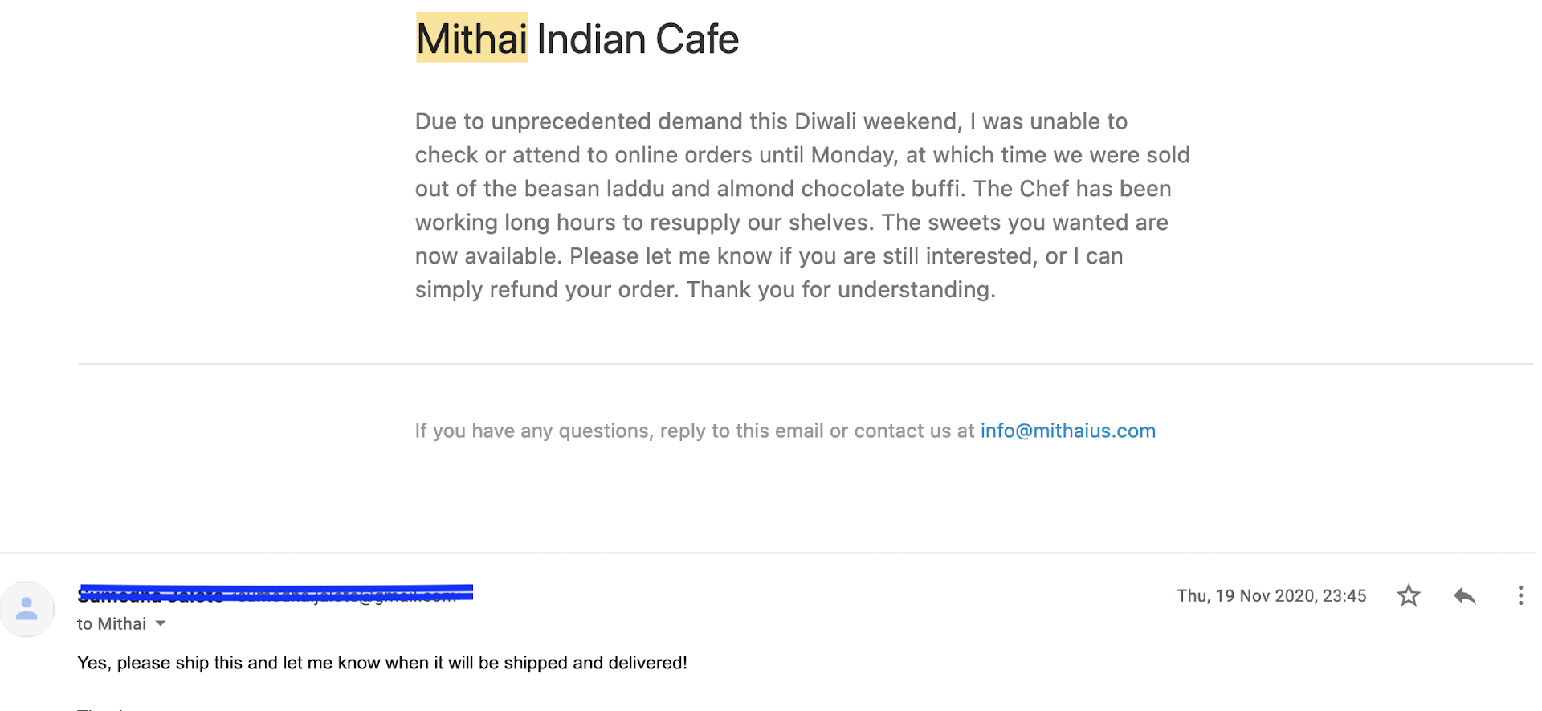Open the info@mithaius.com email link

tap(1067, 431)
